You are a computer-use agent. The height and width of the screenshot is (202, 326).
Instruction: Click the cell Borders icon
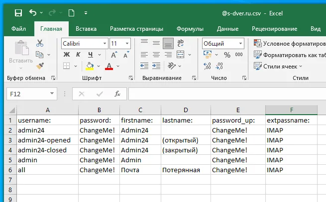pos(67,66)
